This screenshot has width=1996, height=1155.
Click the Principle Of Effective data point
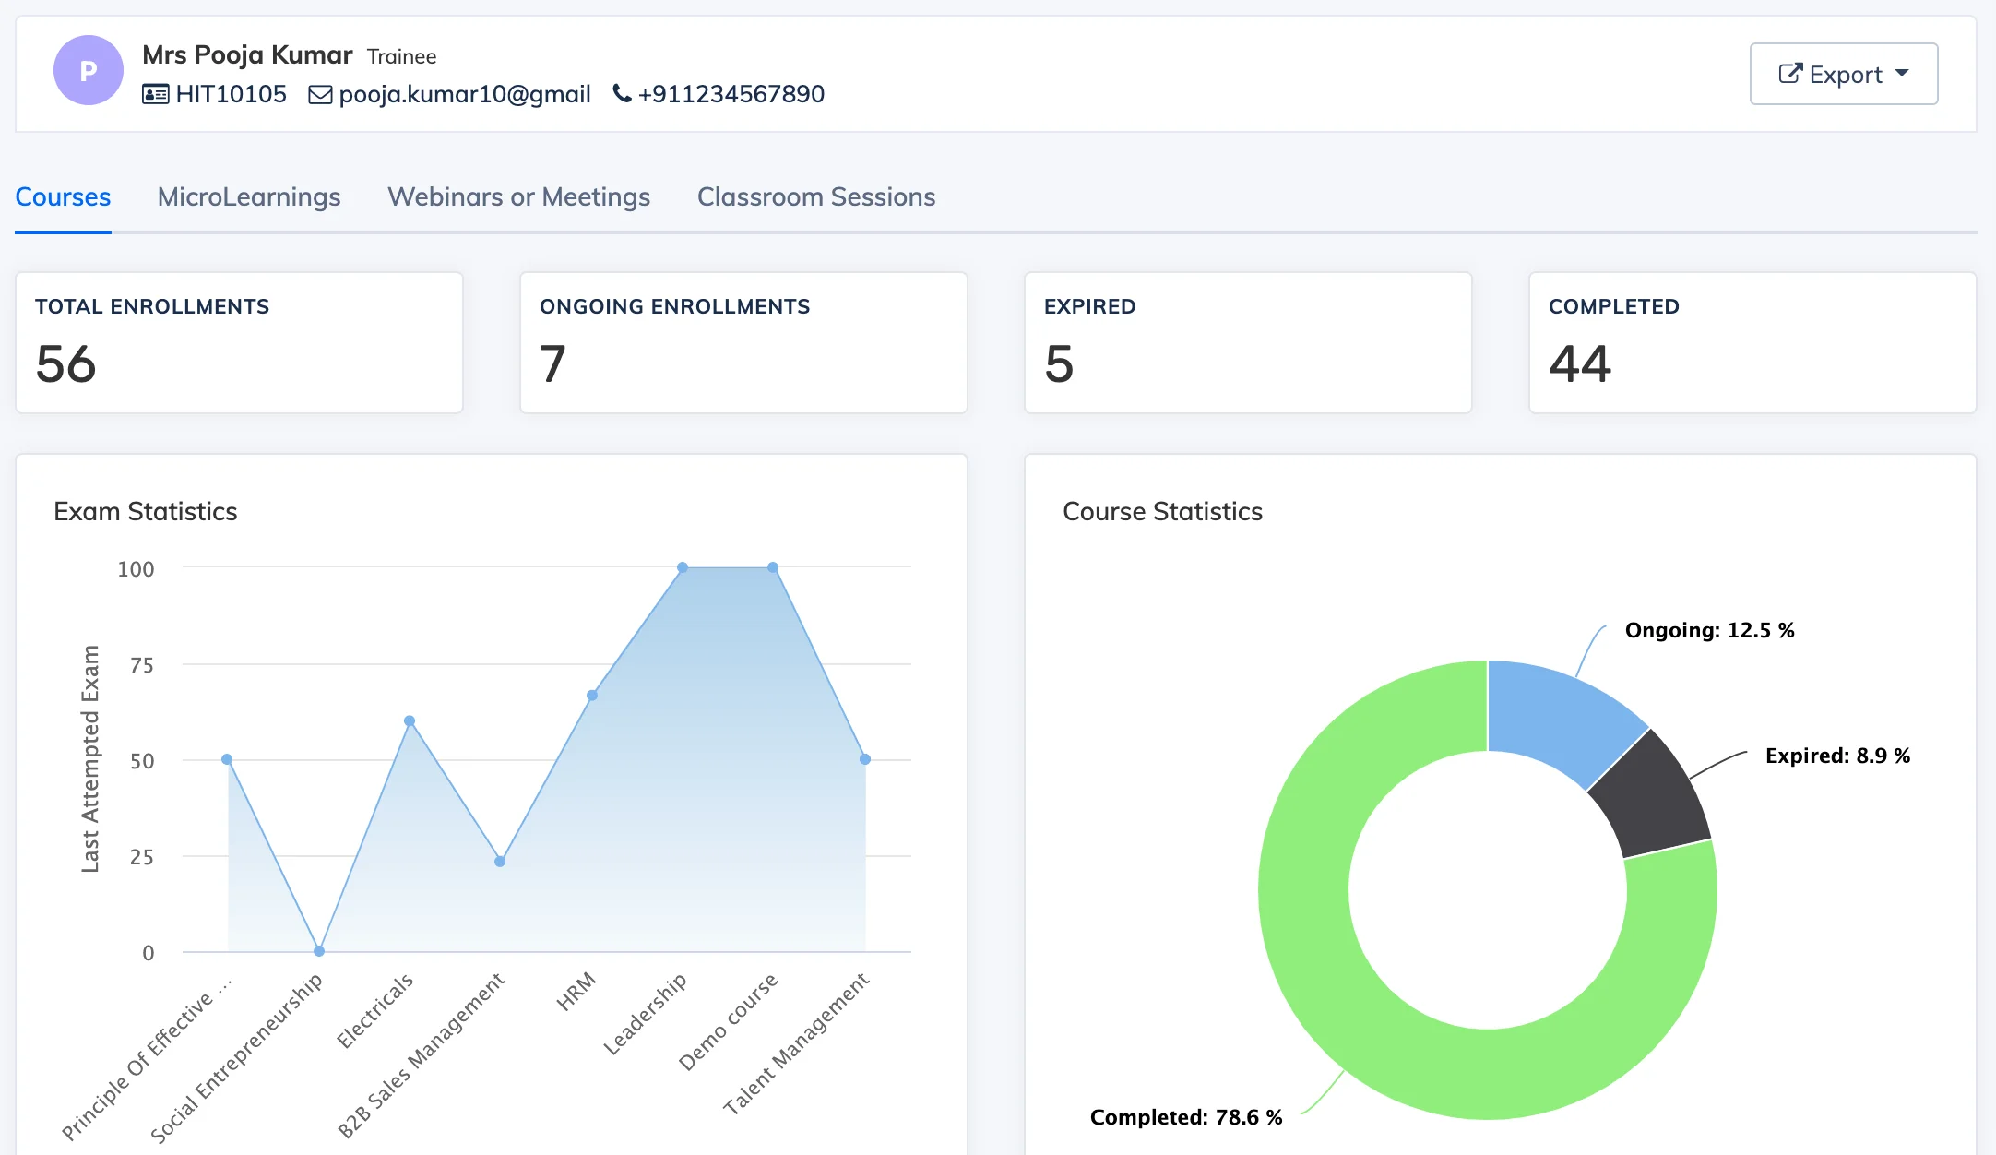227,759
